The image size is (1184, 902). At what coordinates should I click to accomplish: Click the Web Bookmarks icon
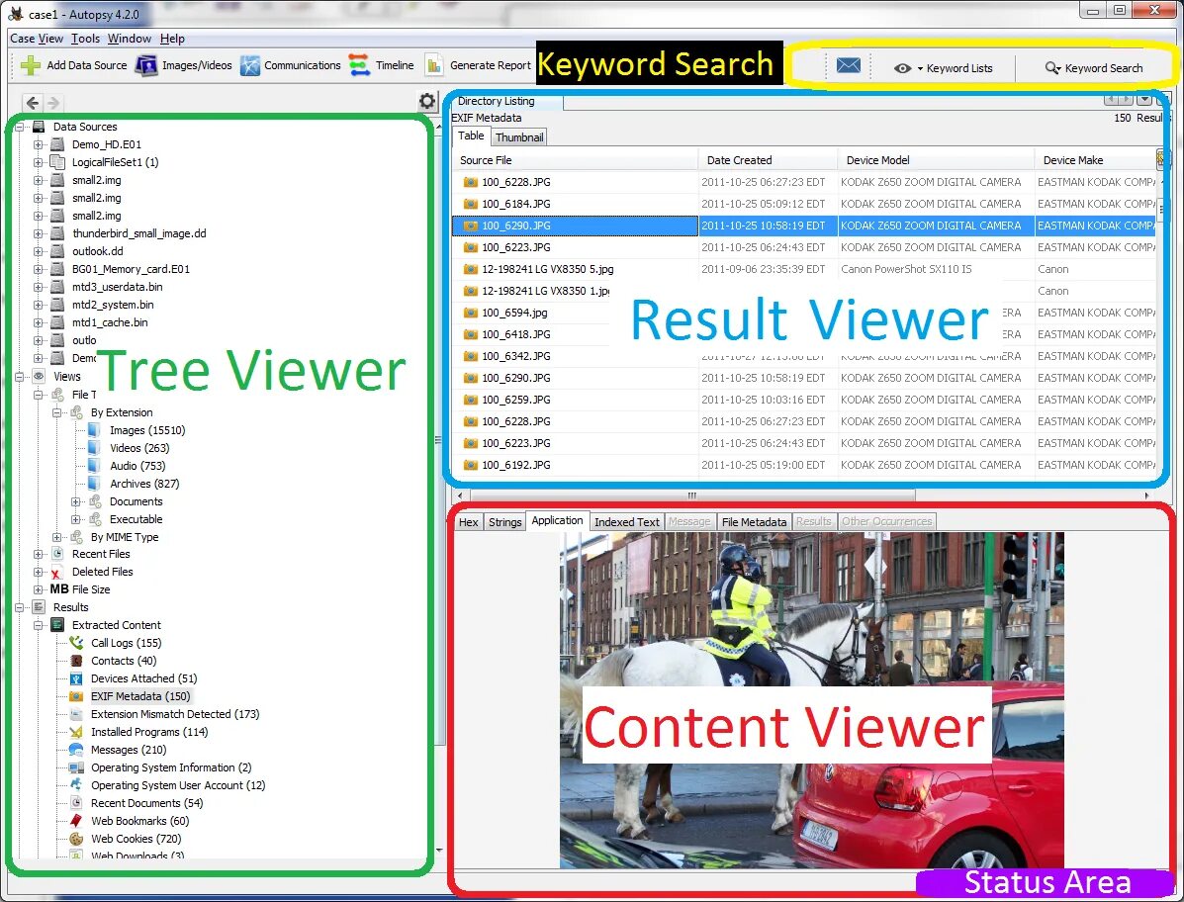(76, 821)
